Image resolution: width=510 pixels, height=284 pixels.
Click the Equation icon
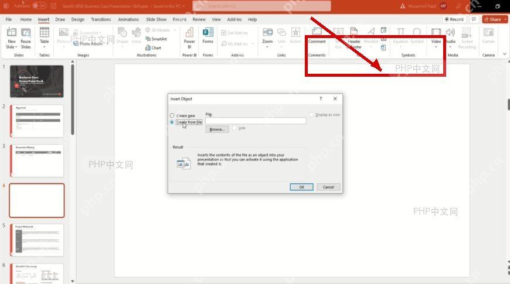tap(400, 32)
